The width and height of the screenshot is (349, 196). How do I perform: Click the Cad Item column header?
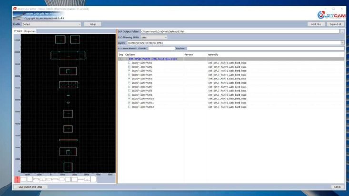pos(130,55)
